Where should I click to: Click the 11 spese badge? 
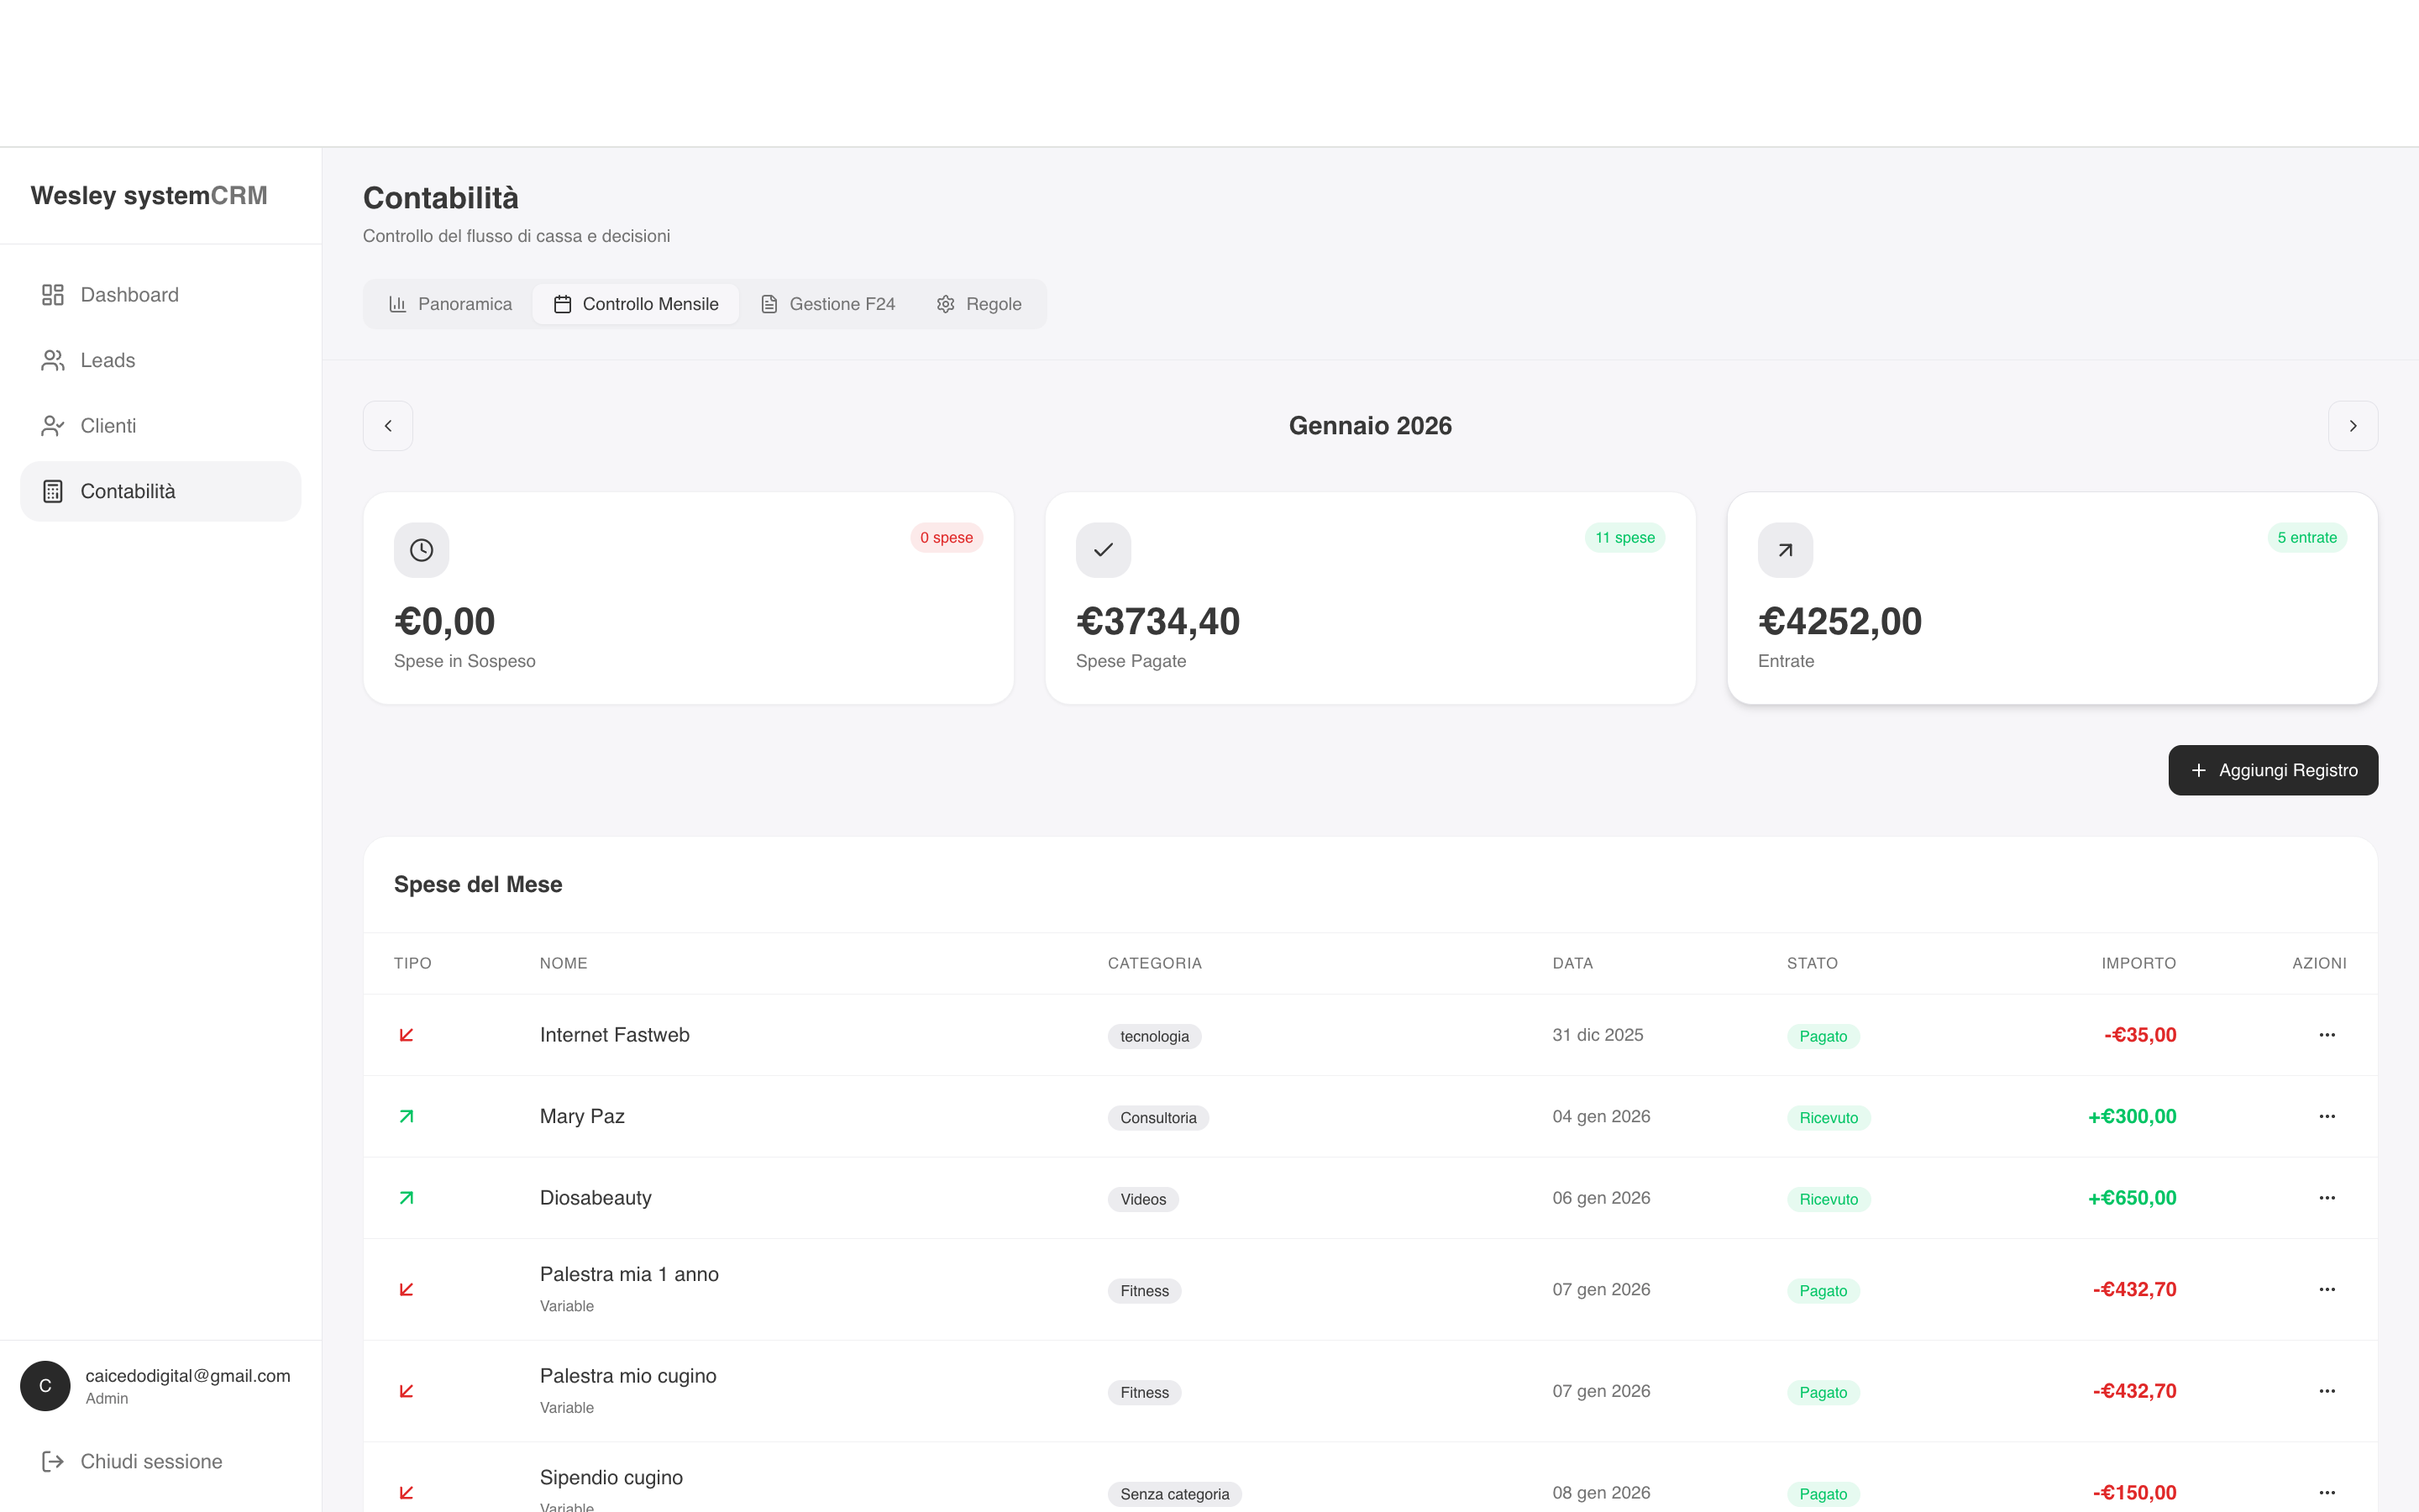(x=1624, y=537)
